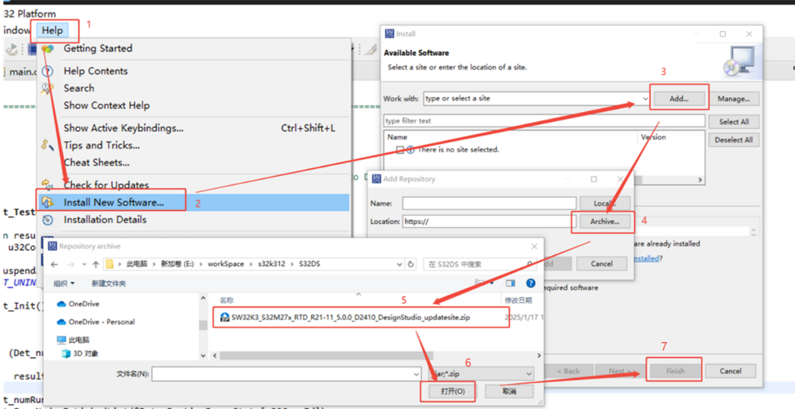
Task: Click the up-folder arrow in file browser
Action: tap(96, 264)
